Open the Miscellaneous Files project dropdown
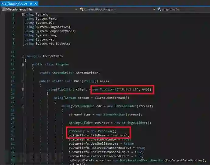210x165 pixels. tap(39, 9)
